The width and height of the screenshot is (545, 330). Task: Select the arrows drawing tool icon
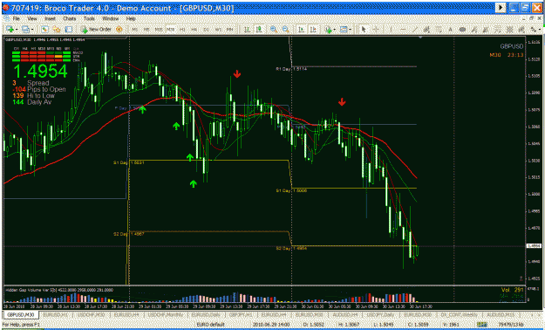pos(533,30)
